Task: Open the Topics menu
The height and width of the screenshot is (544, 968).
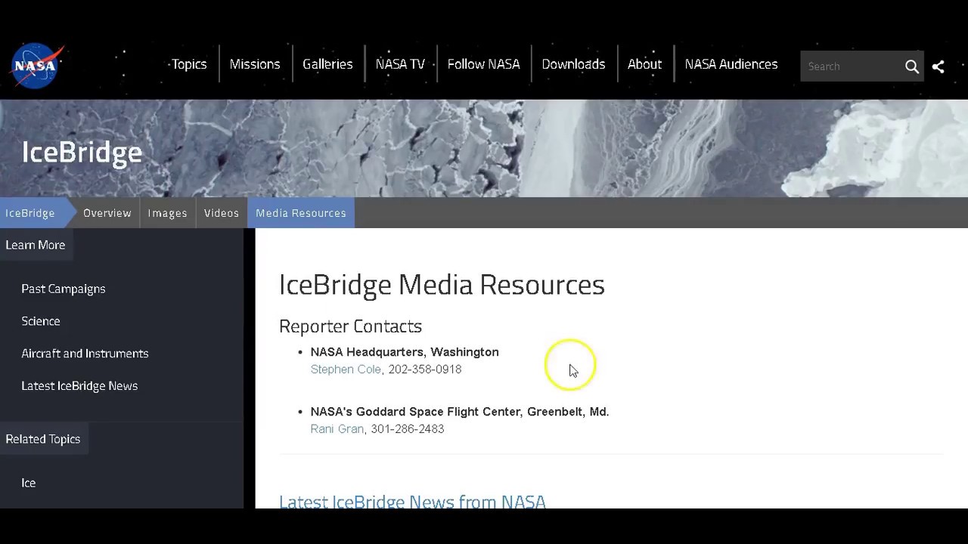Action: [189, 64]
